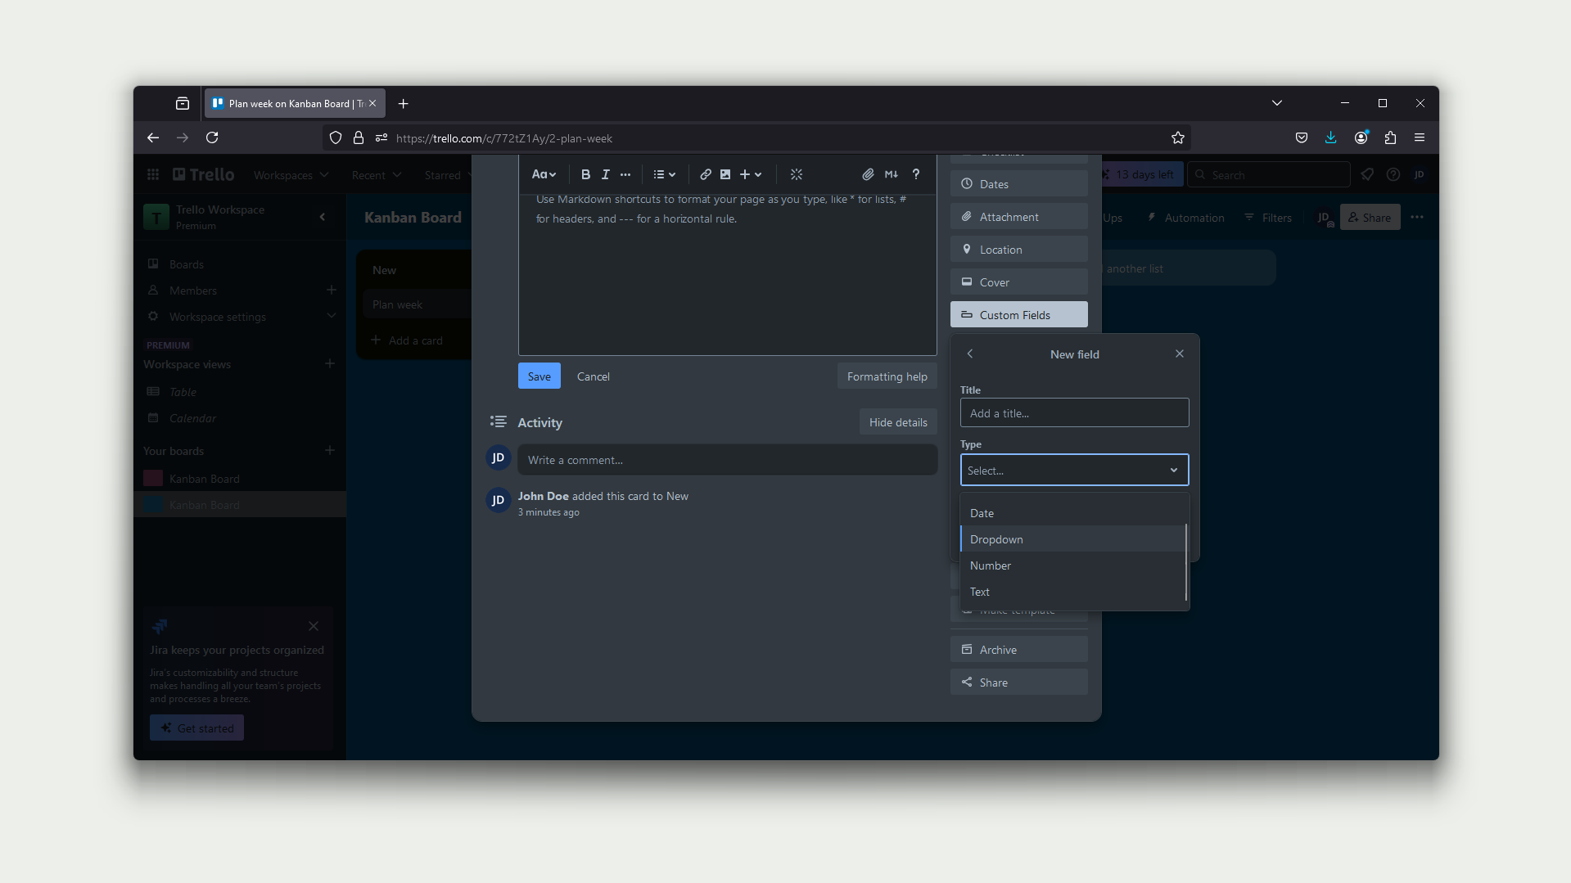
Task: Close the New field popup
Action: (x=1180, y=354)
